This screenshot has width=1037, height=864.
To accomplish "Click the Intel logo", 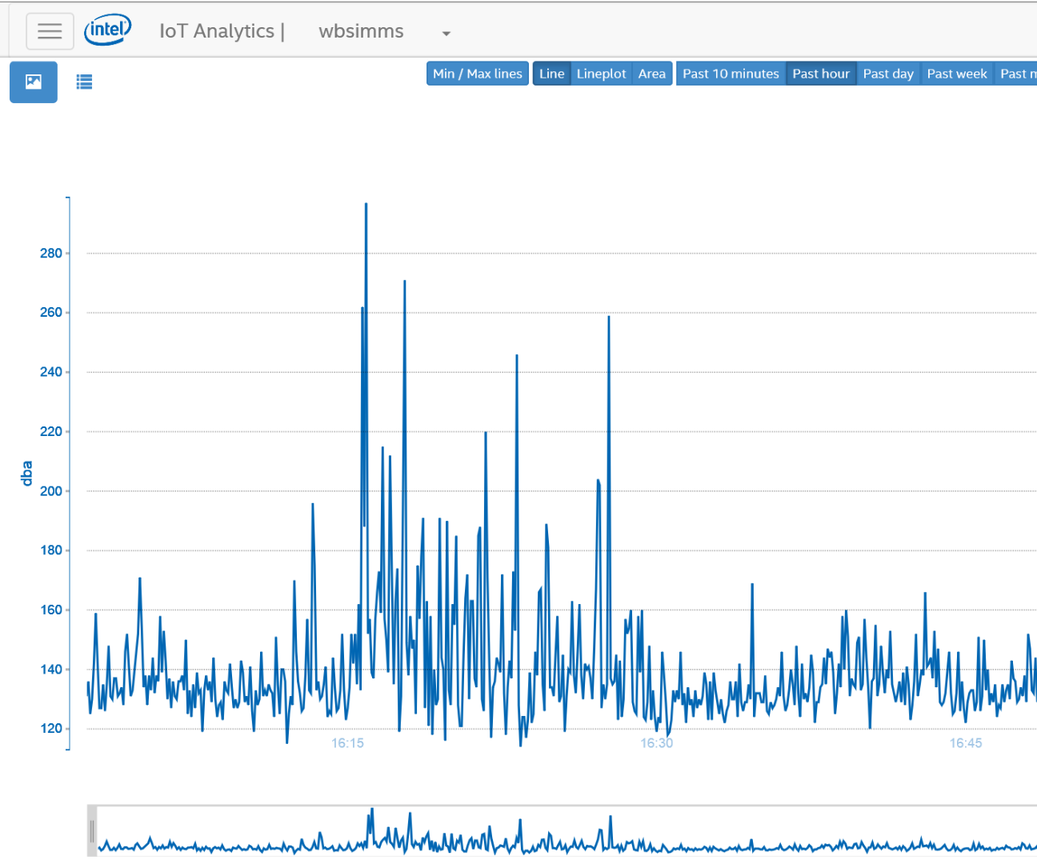I will pos(108,30).
